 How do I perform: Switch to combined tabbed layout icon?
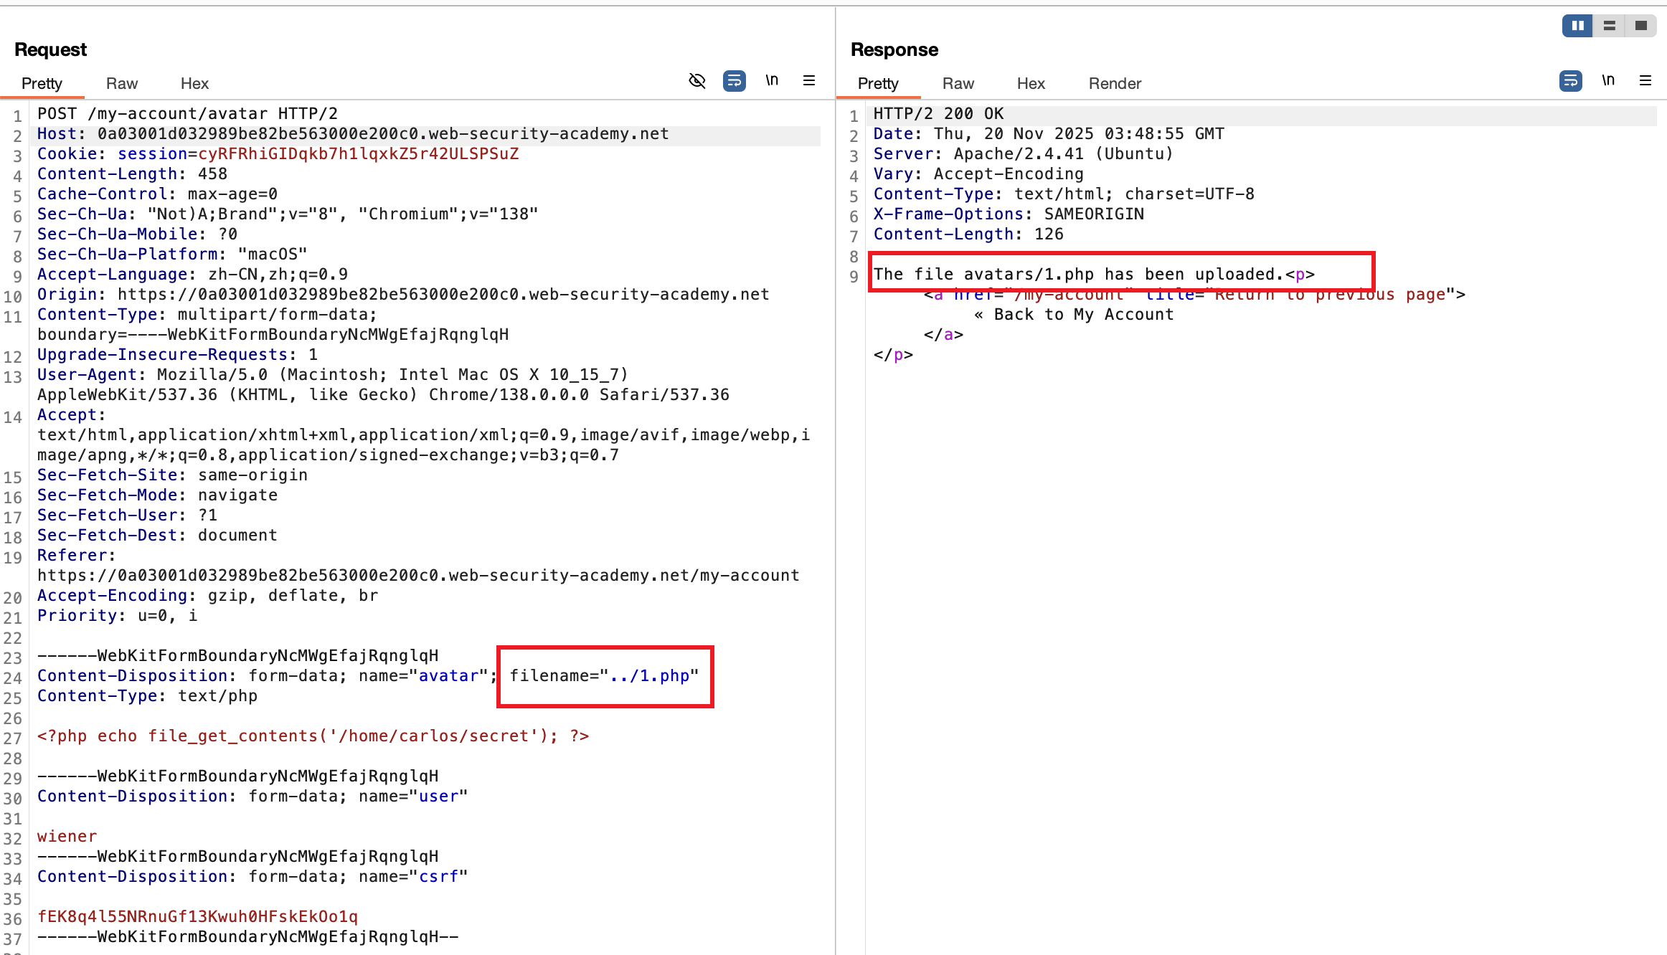click(1640, 26)
